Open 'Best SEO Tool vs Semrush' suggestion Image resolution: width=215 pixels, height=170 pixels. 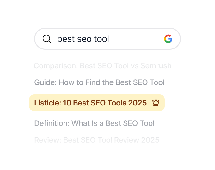(126, 66)
